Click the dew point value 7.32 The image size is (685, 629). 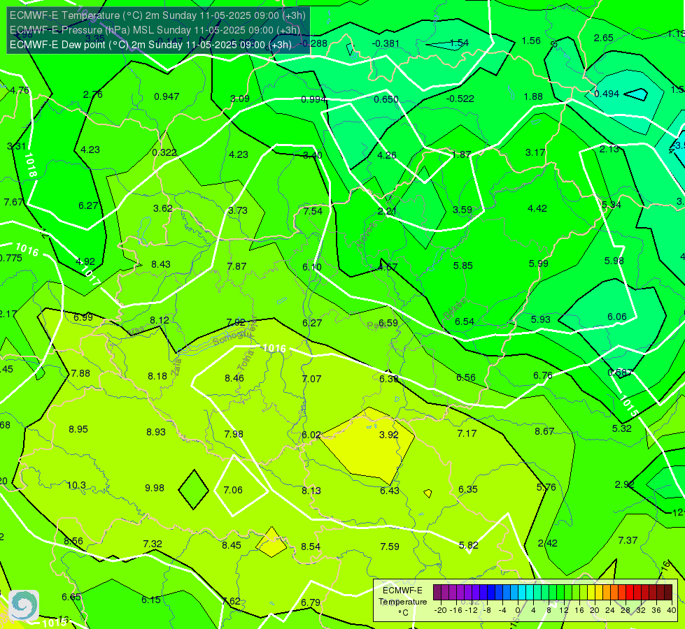153,544
